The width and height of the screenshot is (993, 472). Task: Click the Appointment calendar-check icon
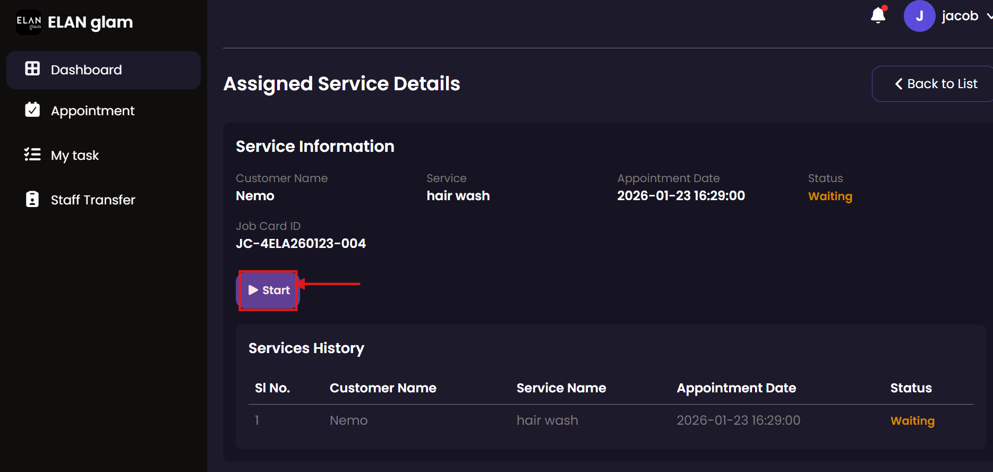[32, 110]
